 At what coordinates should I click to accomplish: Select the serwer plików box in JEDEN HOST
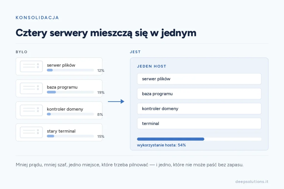click(x=199, y=79)
